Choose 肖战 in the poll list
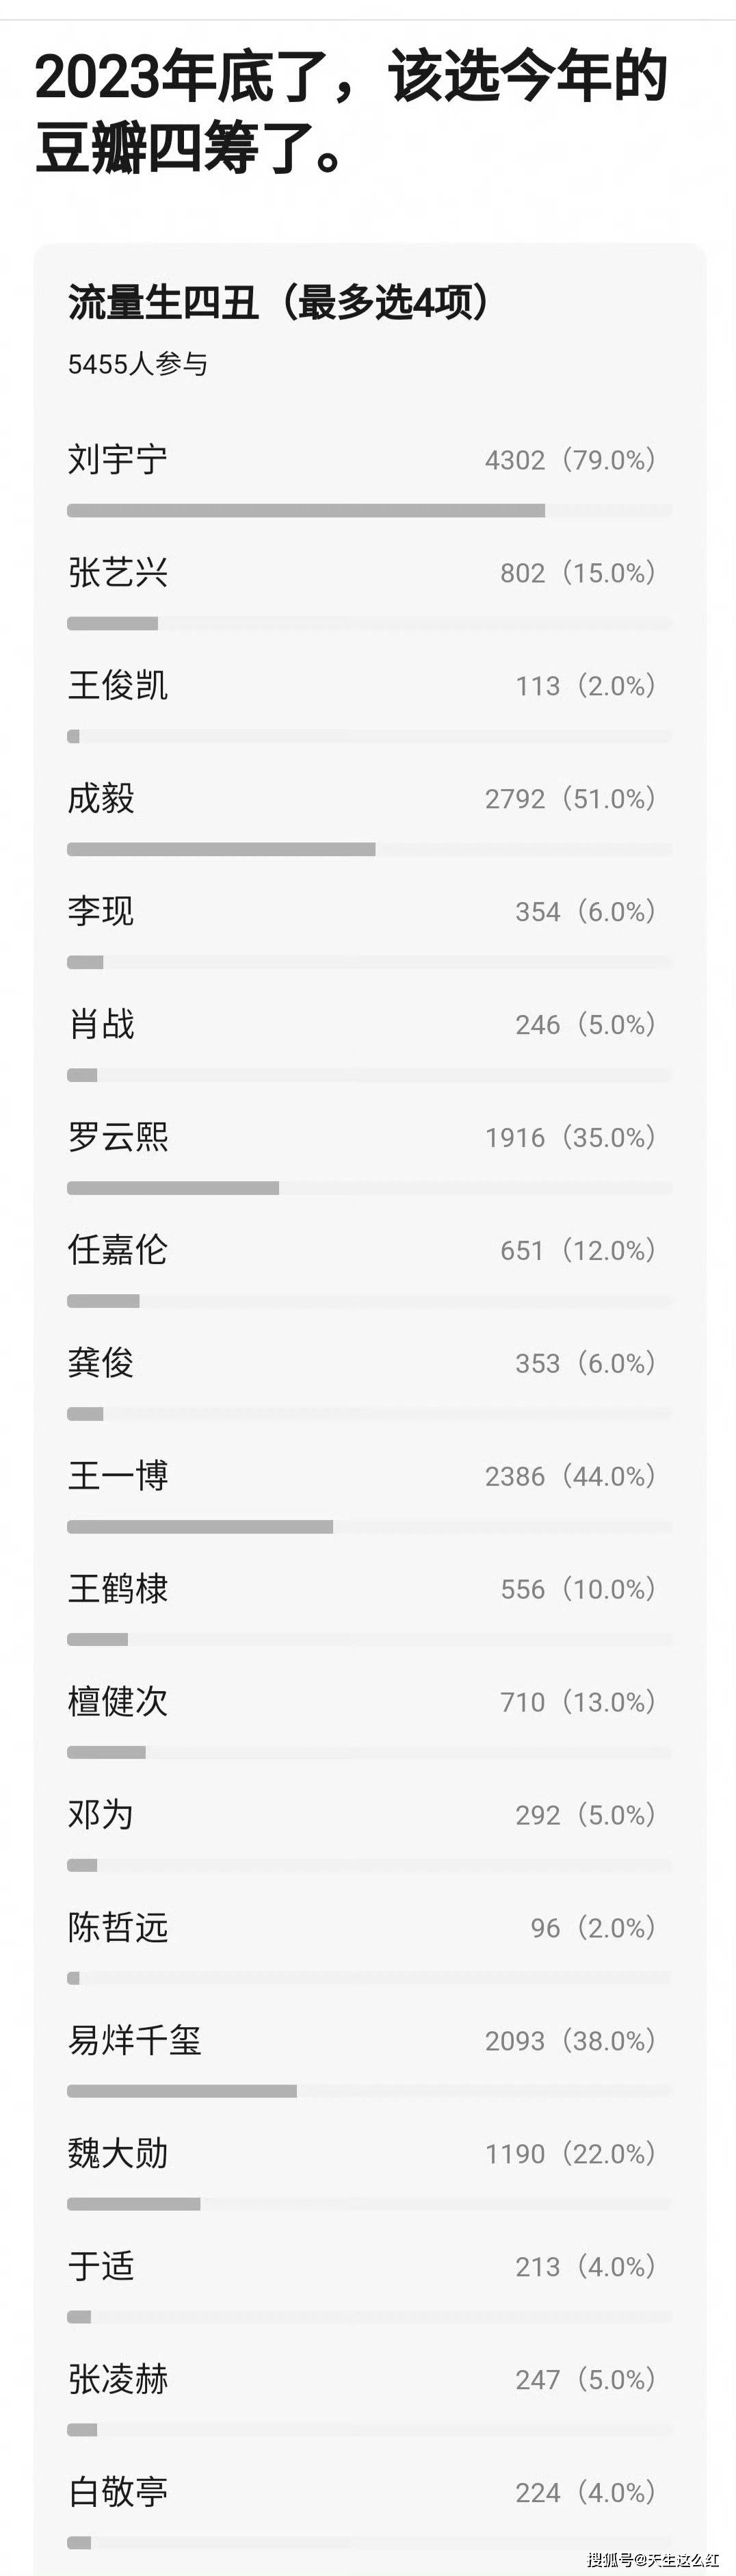Image resolution: width=736 pixels, height=2576 pixels. (101, 1025)
